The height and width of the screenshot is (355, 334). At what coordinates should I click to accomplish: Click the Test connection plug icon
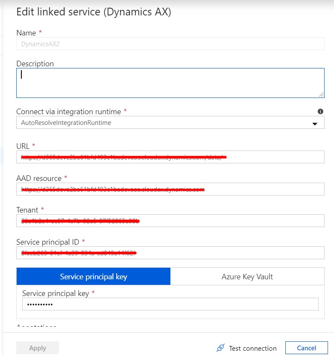point(220,348)
